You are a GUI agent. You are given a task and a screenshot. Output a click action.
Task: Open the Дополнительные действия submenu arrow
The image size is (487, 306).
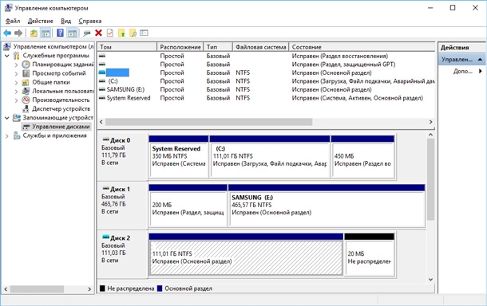click(481, 71)
